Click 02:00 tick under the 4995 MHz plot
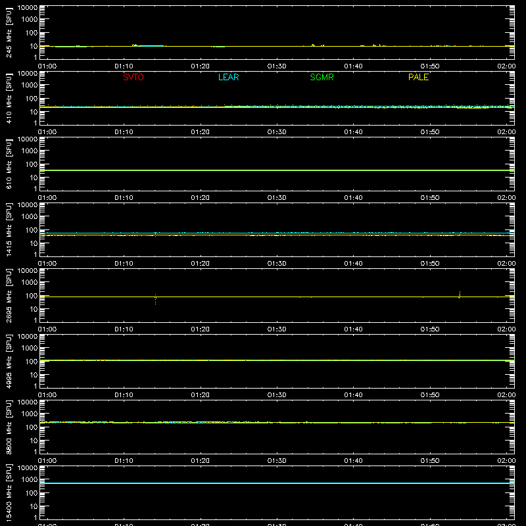Screen dimensions: 526x526 tap(506, 395)
